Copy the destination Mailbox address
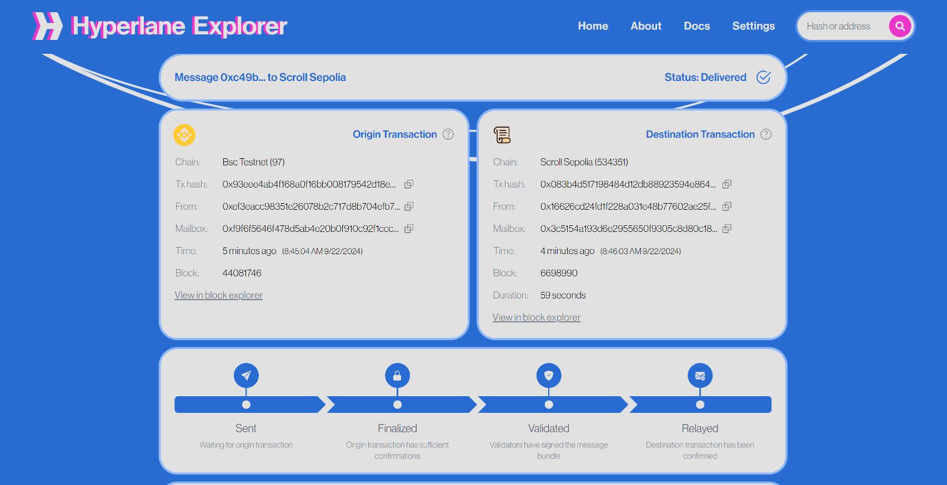 (x=726, y=229)
